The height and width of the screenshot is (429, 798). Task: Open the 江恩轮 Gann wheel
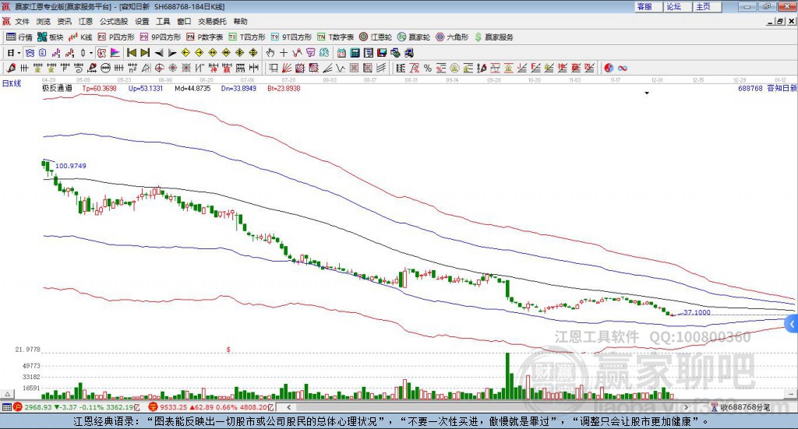(376, 37)
